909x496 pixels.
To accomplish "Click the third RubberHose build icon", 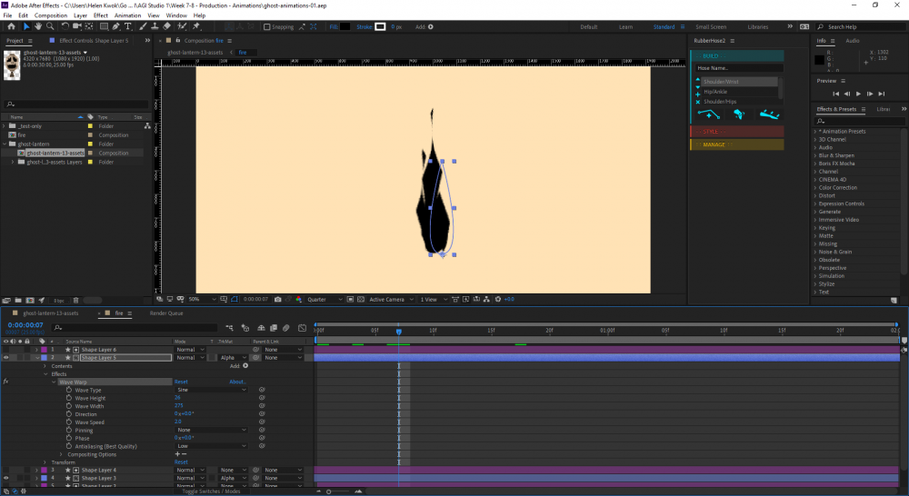I will coord(769,114).
